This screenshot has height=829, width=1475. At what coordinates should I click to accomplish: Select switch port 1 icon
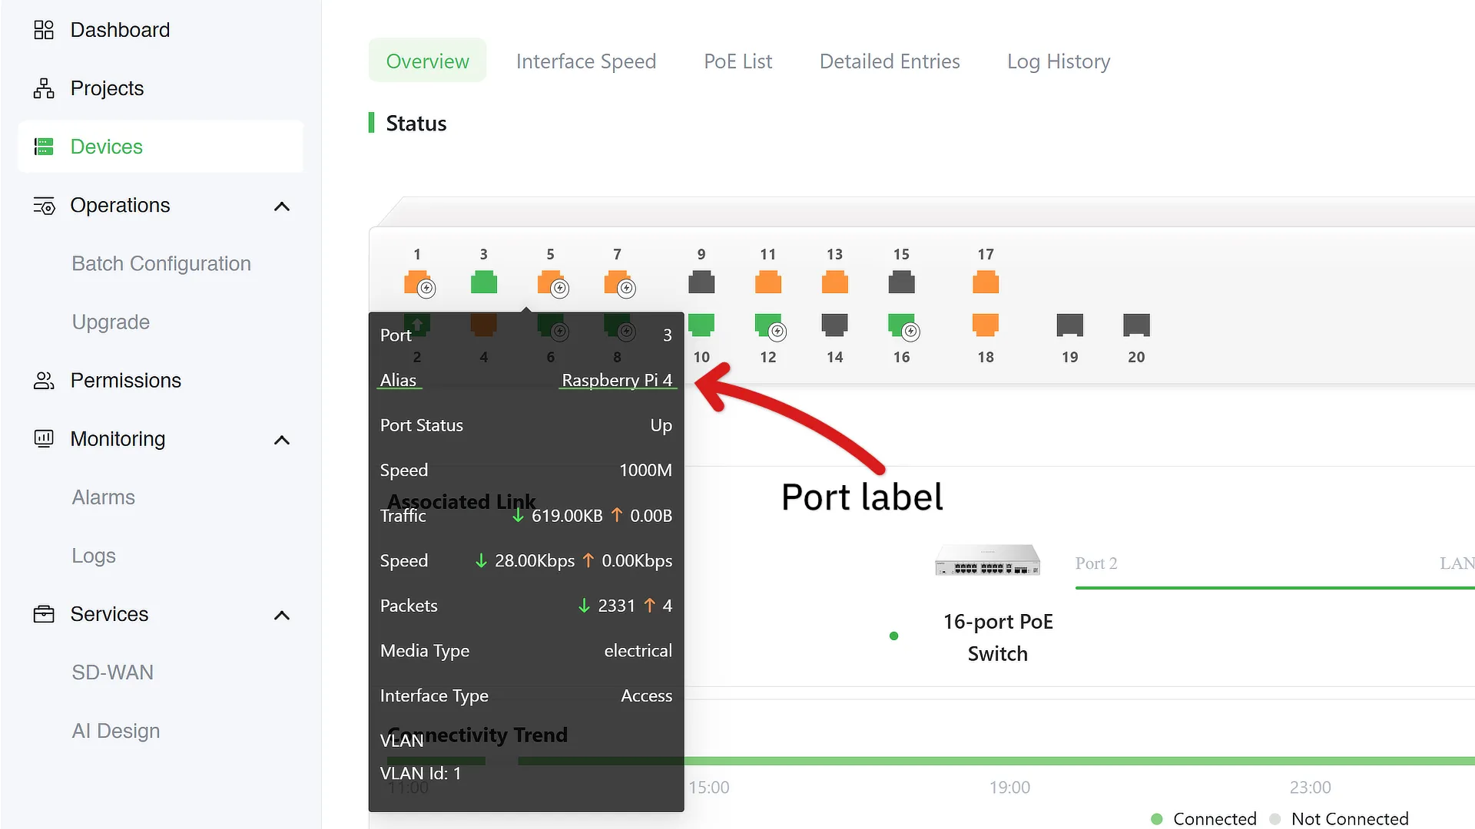pos(417,282)
